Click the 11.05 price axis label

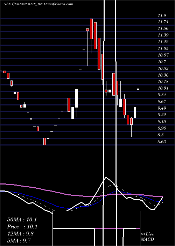[163, 48]
